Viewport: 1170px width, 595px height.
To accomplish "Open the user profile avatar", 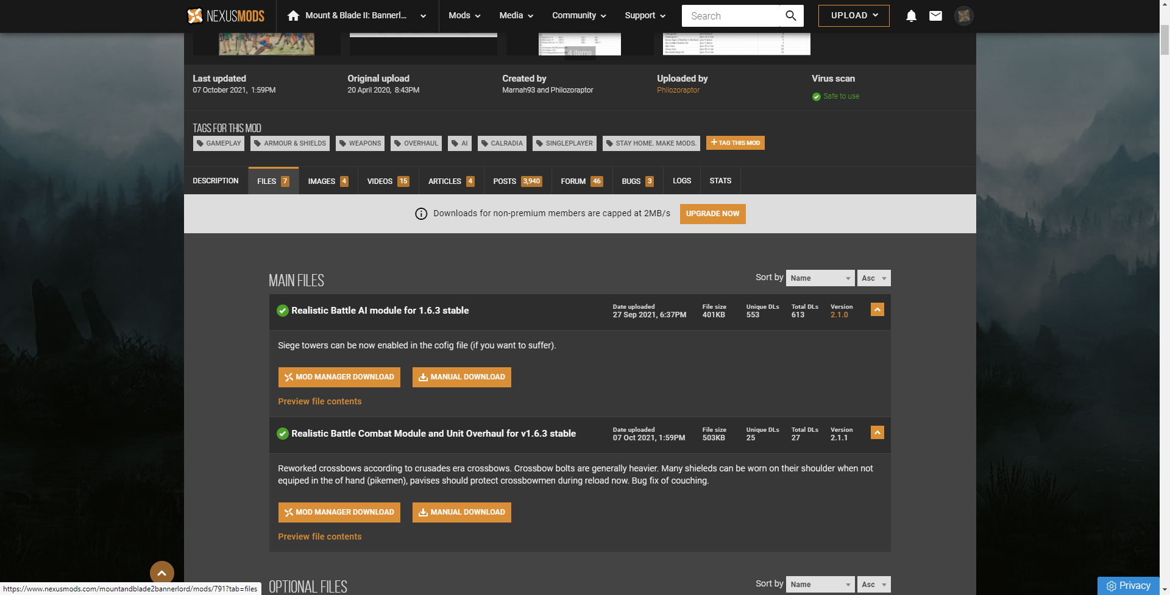I will pyautogui.click(x=963, y=16).
